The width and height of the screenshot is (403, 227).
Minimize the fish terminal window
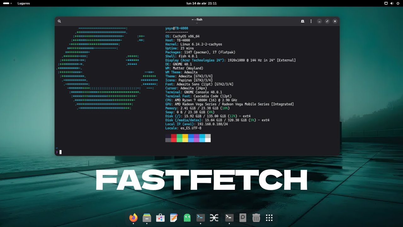(319, 21)
